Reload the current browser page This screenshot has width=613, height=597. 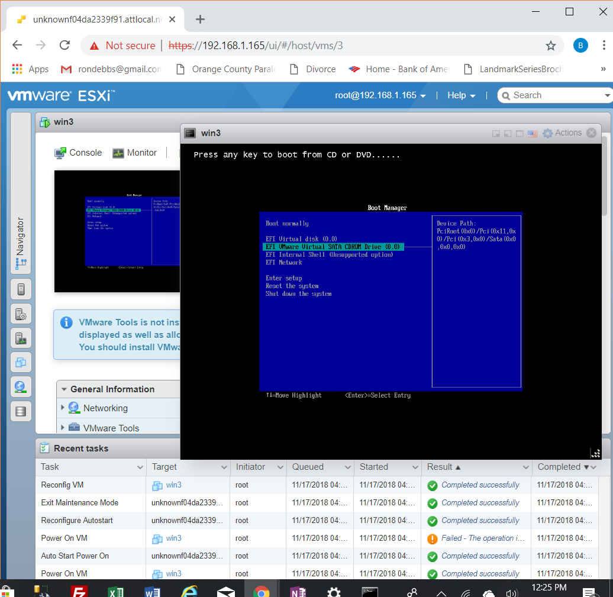[x=64, y=46]
